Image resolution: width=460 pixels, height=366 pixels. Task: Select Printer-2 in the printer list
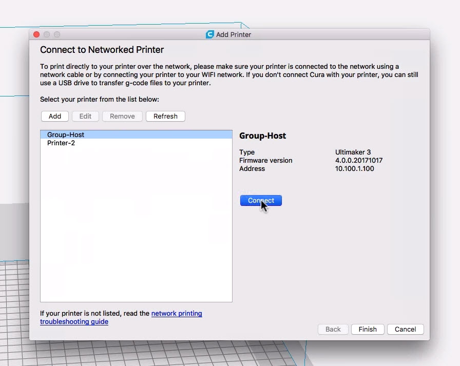(61, 143)
